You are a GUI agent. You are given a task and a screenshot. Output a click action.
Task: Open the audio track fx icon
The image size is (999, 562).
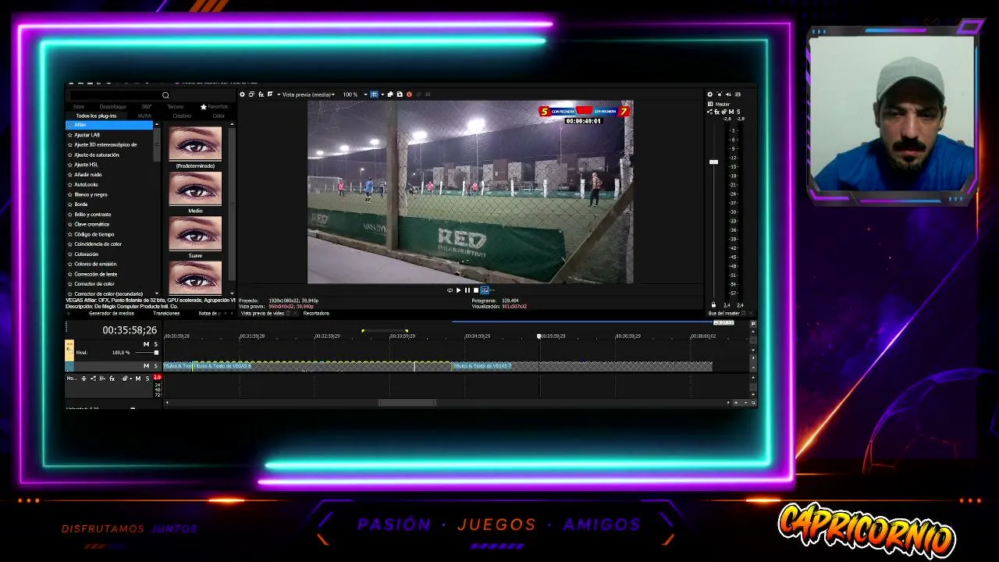(112, 379)
